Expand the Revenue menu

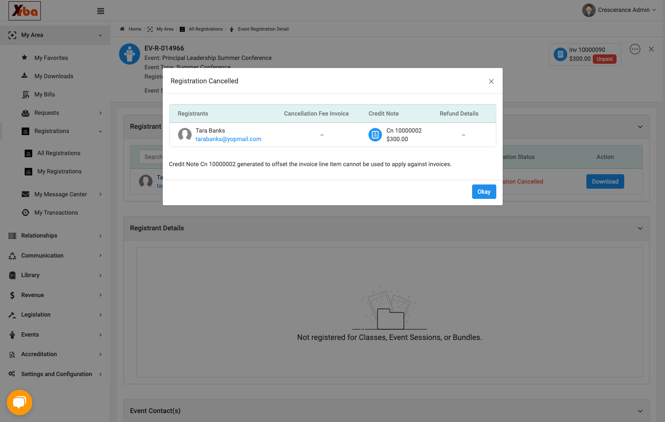(100, 295)
